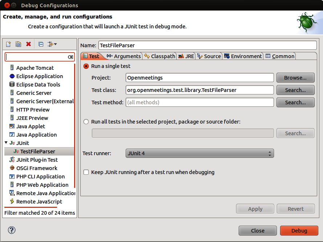Click the PHP Web Application icon
Screen dimensions: 323x242
point(12,185)
